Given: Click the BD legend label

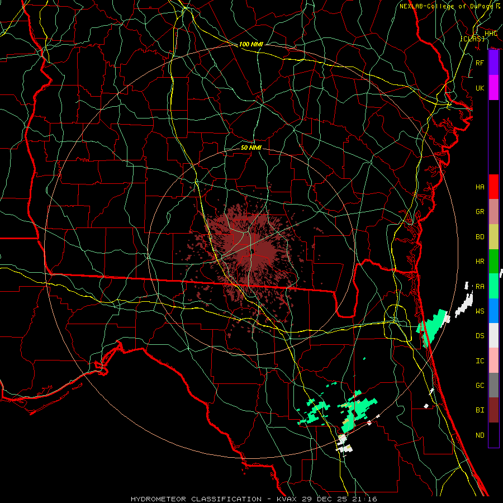Looking at the screenshot, I should point(480,237).
